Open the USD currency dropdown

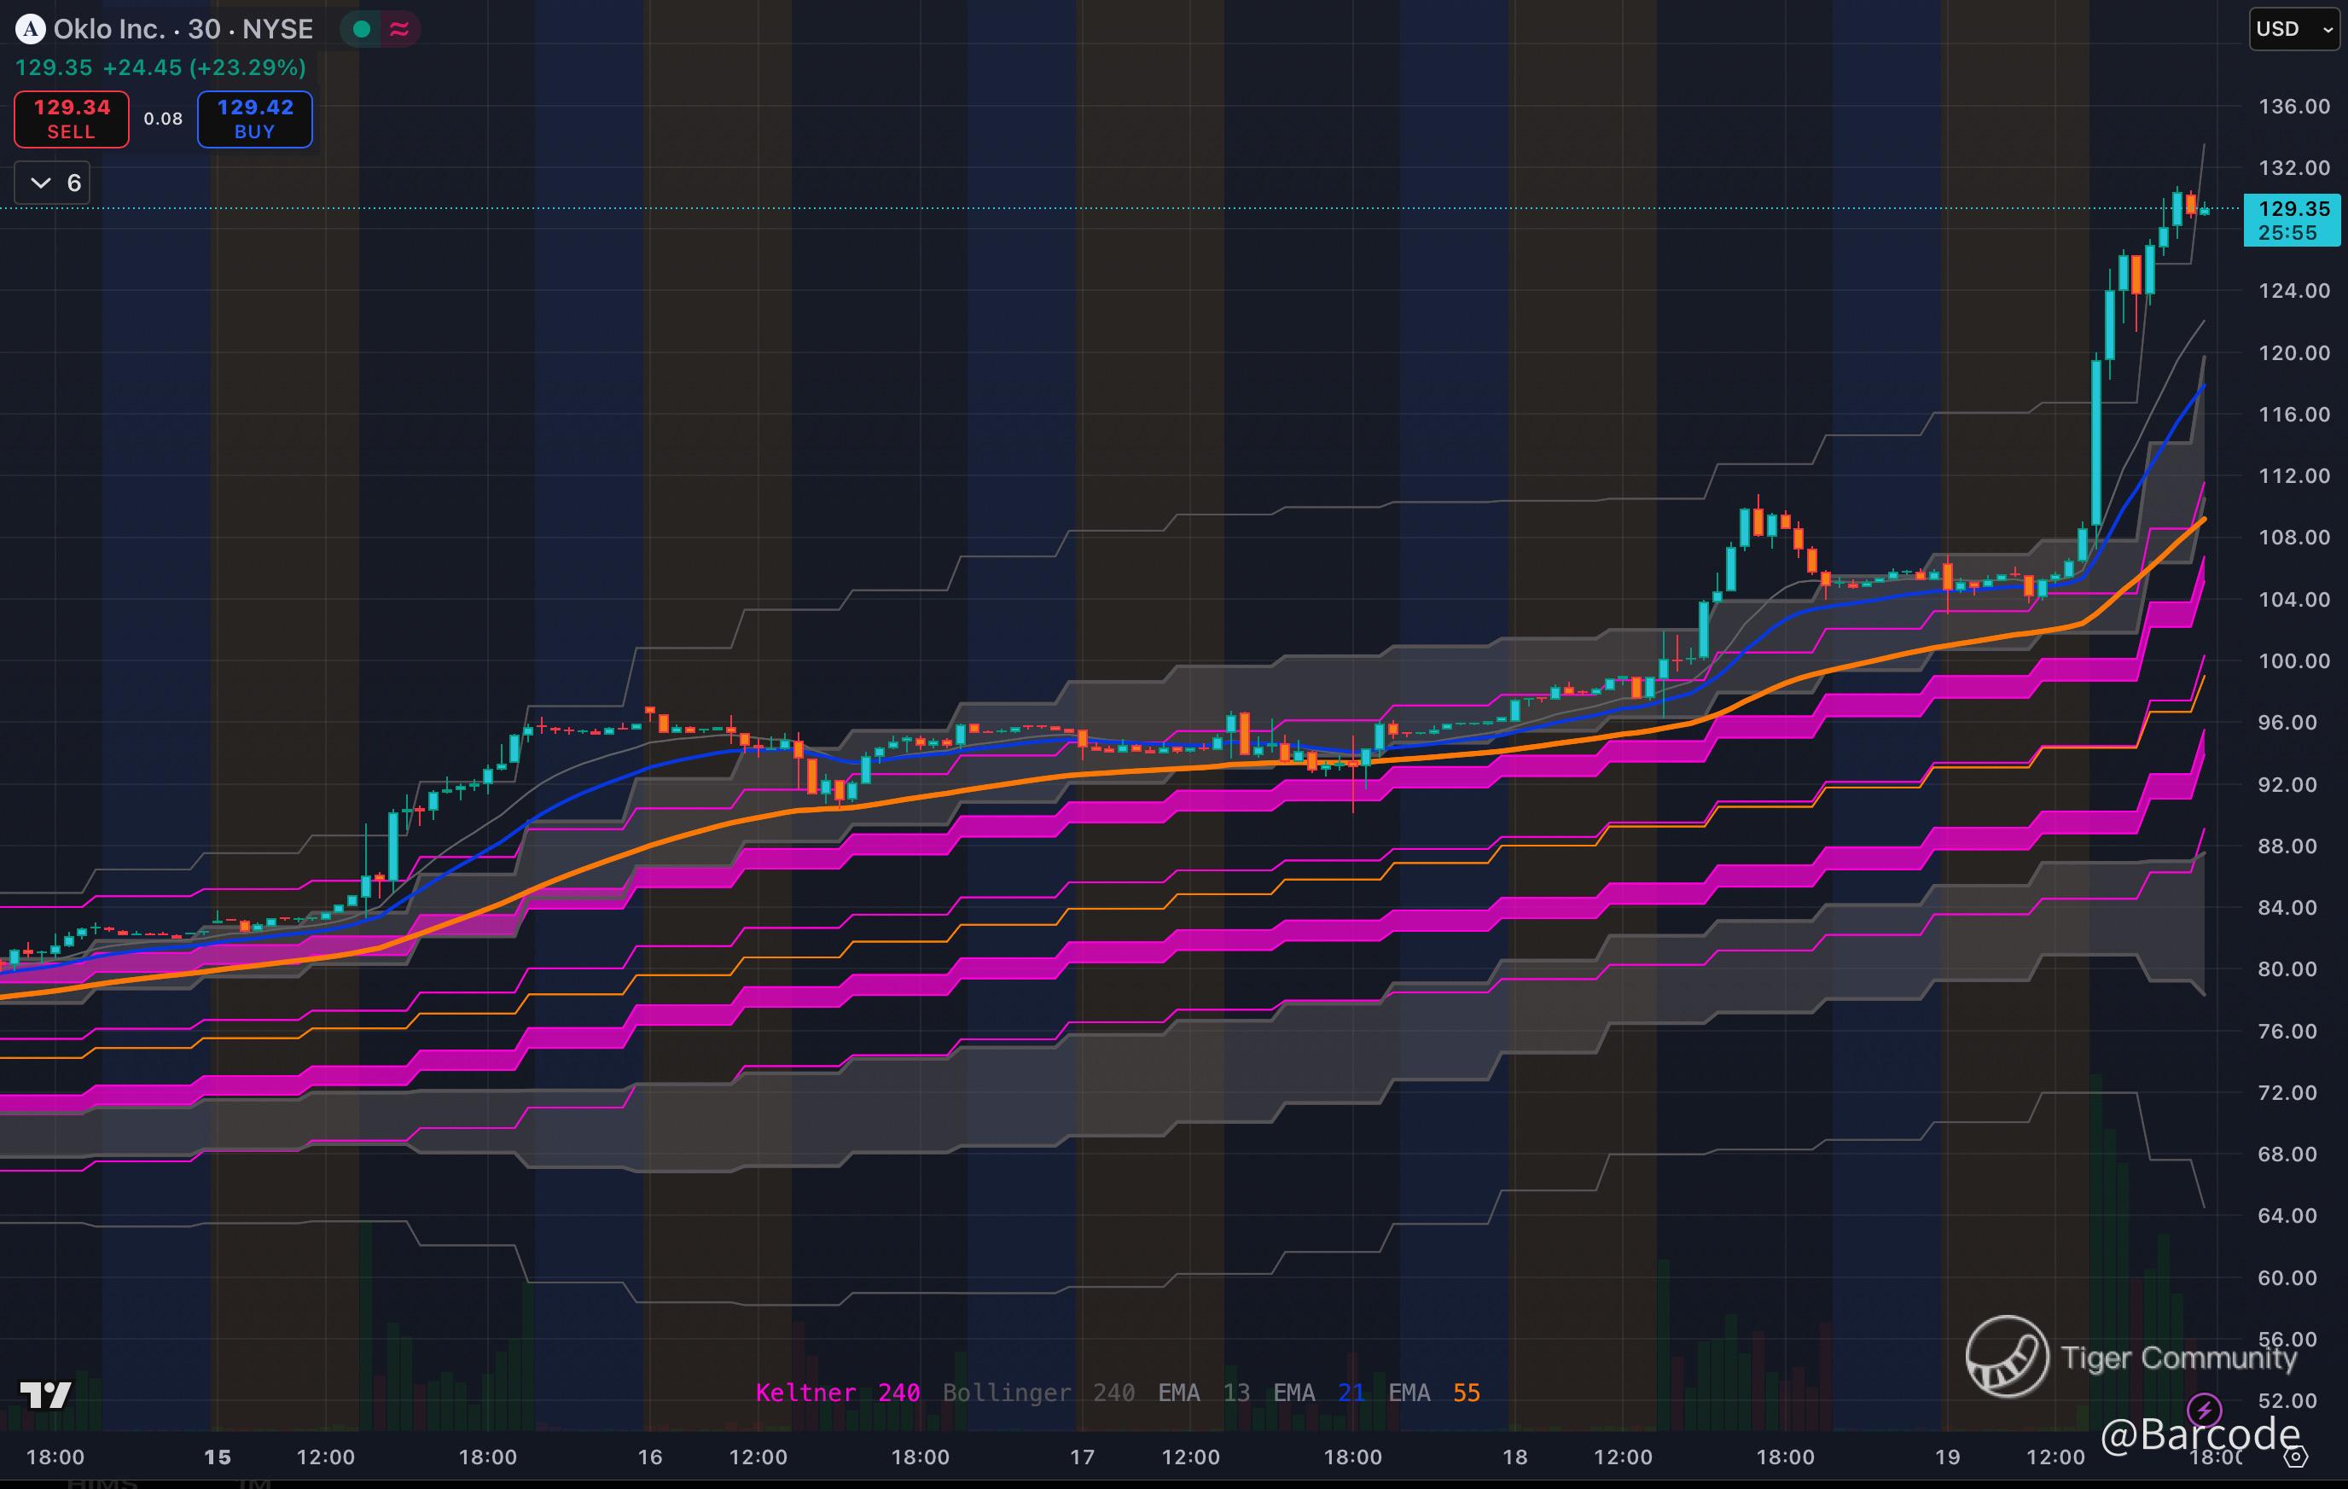pyautogui.click(x=2293, y=29)
